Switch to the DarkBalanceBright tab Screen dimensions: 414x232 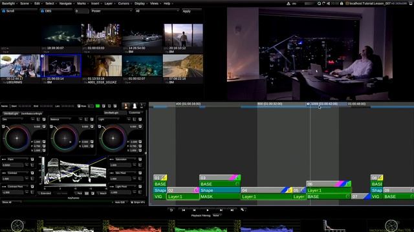32,113
